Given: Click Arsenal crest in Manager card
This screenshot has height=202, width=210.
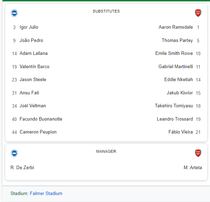Looking at the screenshot, I should point(198,153).
